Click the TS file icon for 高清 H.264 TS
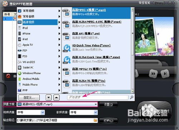The width and height of the screenshot is (179, 130). coord(66,84)
